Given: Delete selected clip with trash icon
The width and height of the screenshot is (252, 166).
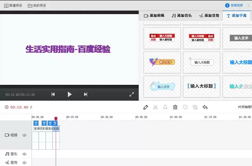Looking at the screenshot, I should tap(175, 107).
